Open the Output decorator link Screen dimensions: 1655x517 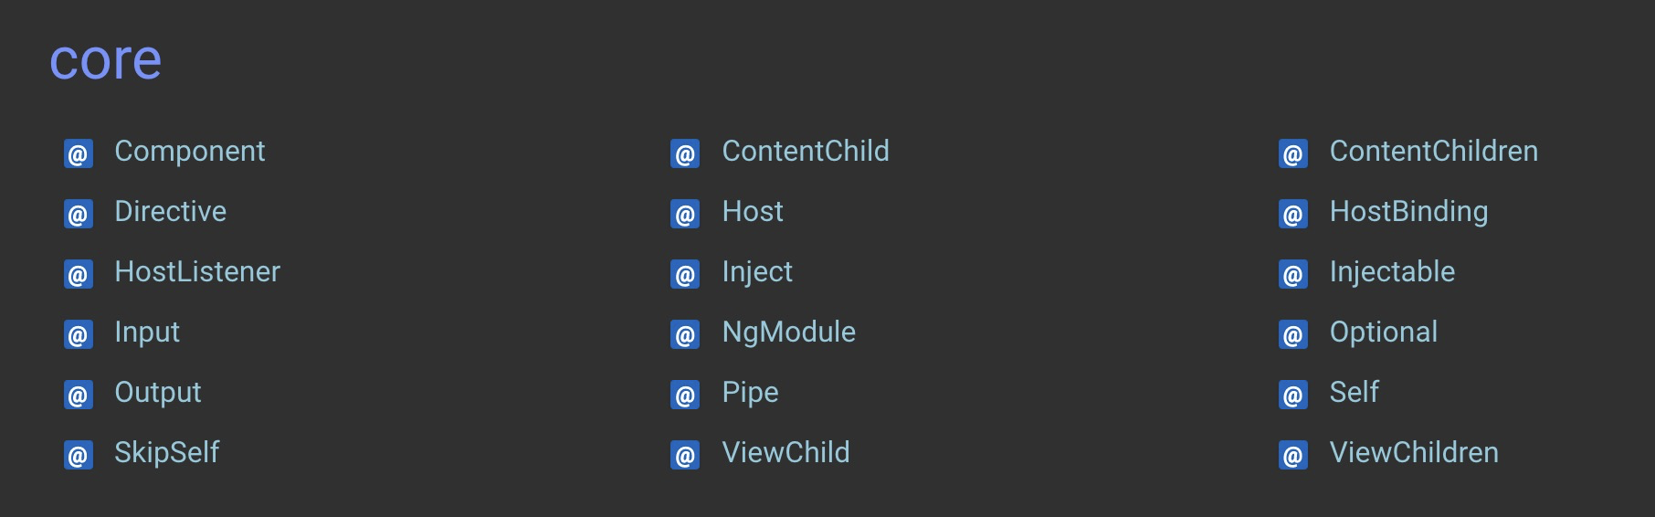pos(157,392)
